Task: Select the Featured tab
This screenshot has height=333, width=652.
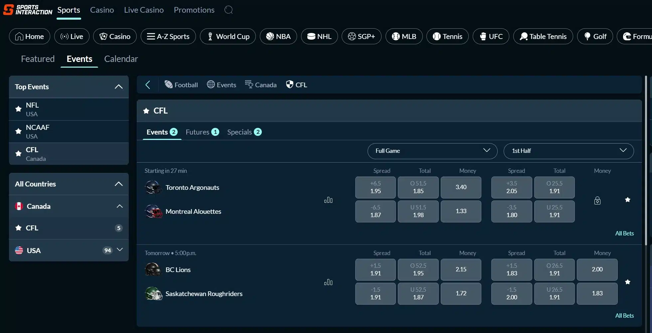Action: [38, 59]
